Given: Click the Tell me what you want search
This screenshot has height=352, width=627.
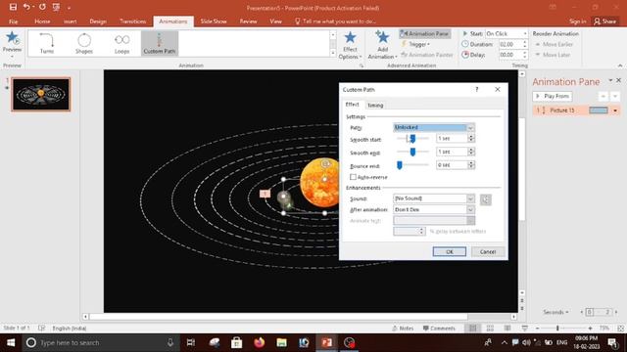Looking at the screenshot, I should click(335, 22).
